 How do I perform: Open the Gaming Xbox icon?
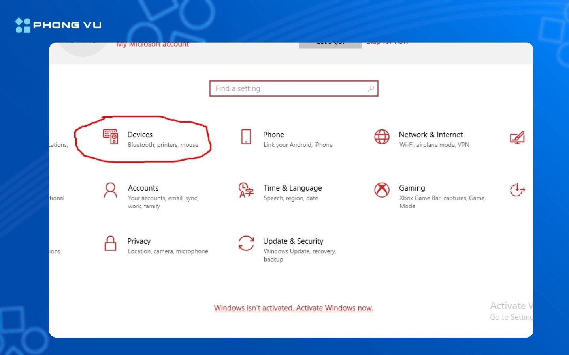click(382, 190)
